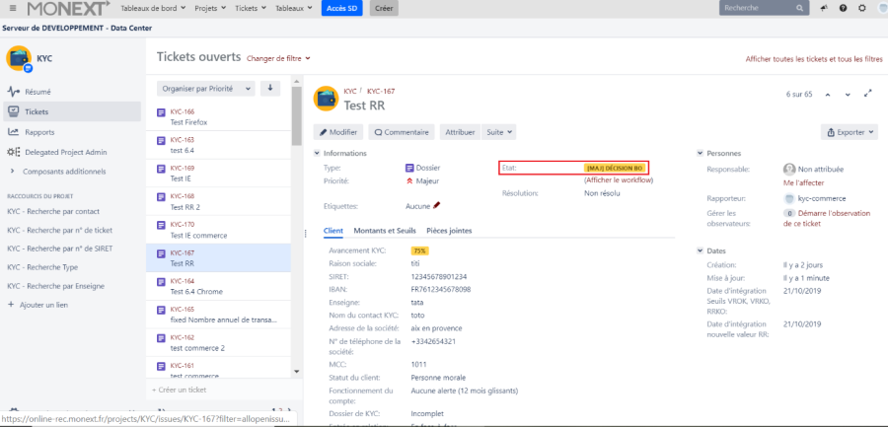
Task: Click the Afficher le workflow link
Action: click(x=619, y=179)
